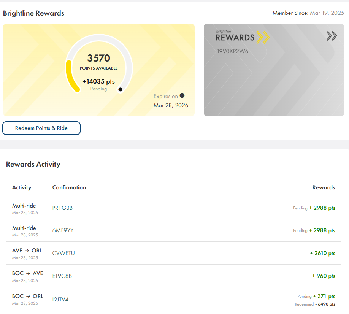
Task: Click the redeemed 6490 pts entry
Action: tap(315, 304)
